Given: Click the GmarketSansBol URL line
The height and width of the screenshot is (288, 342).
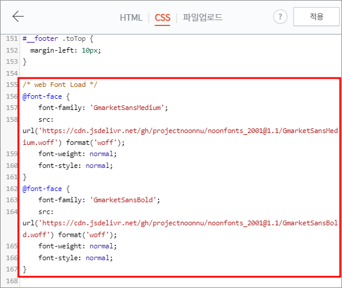Looking at the screenshot, I should coord(180,223).
